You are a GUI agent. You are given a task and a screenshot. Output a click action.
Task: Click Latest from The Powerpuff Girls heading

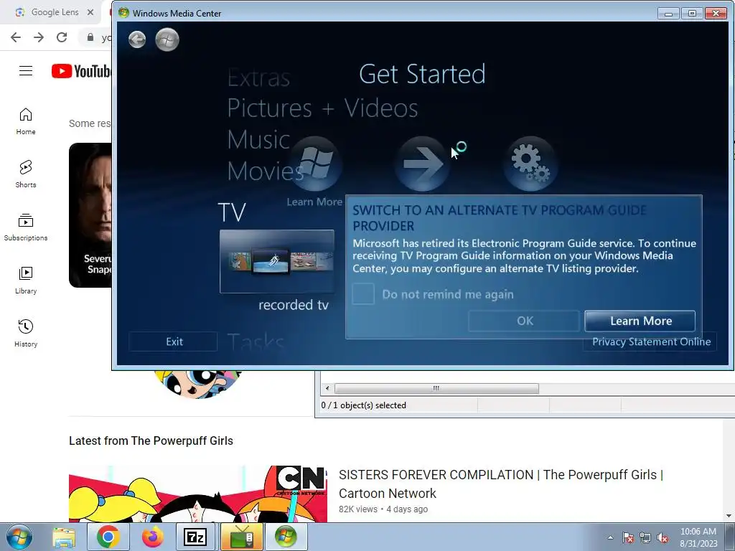(151, 441)
